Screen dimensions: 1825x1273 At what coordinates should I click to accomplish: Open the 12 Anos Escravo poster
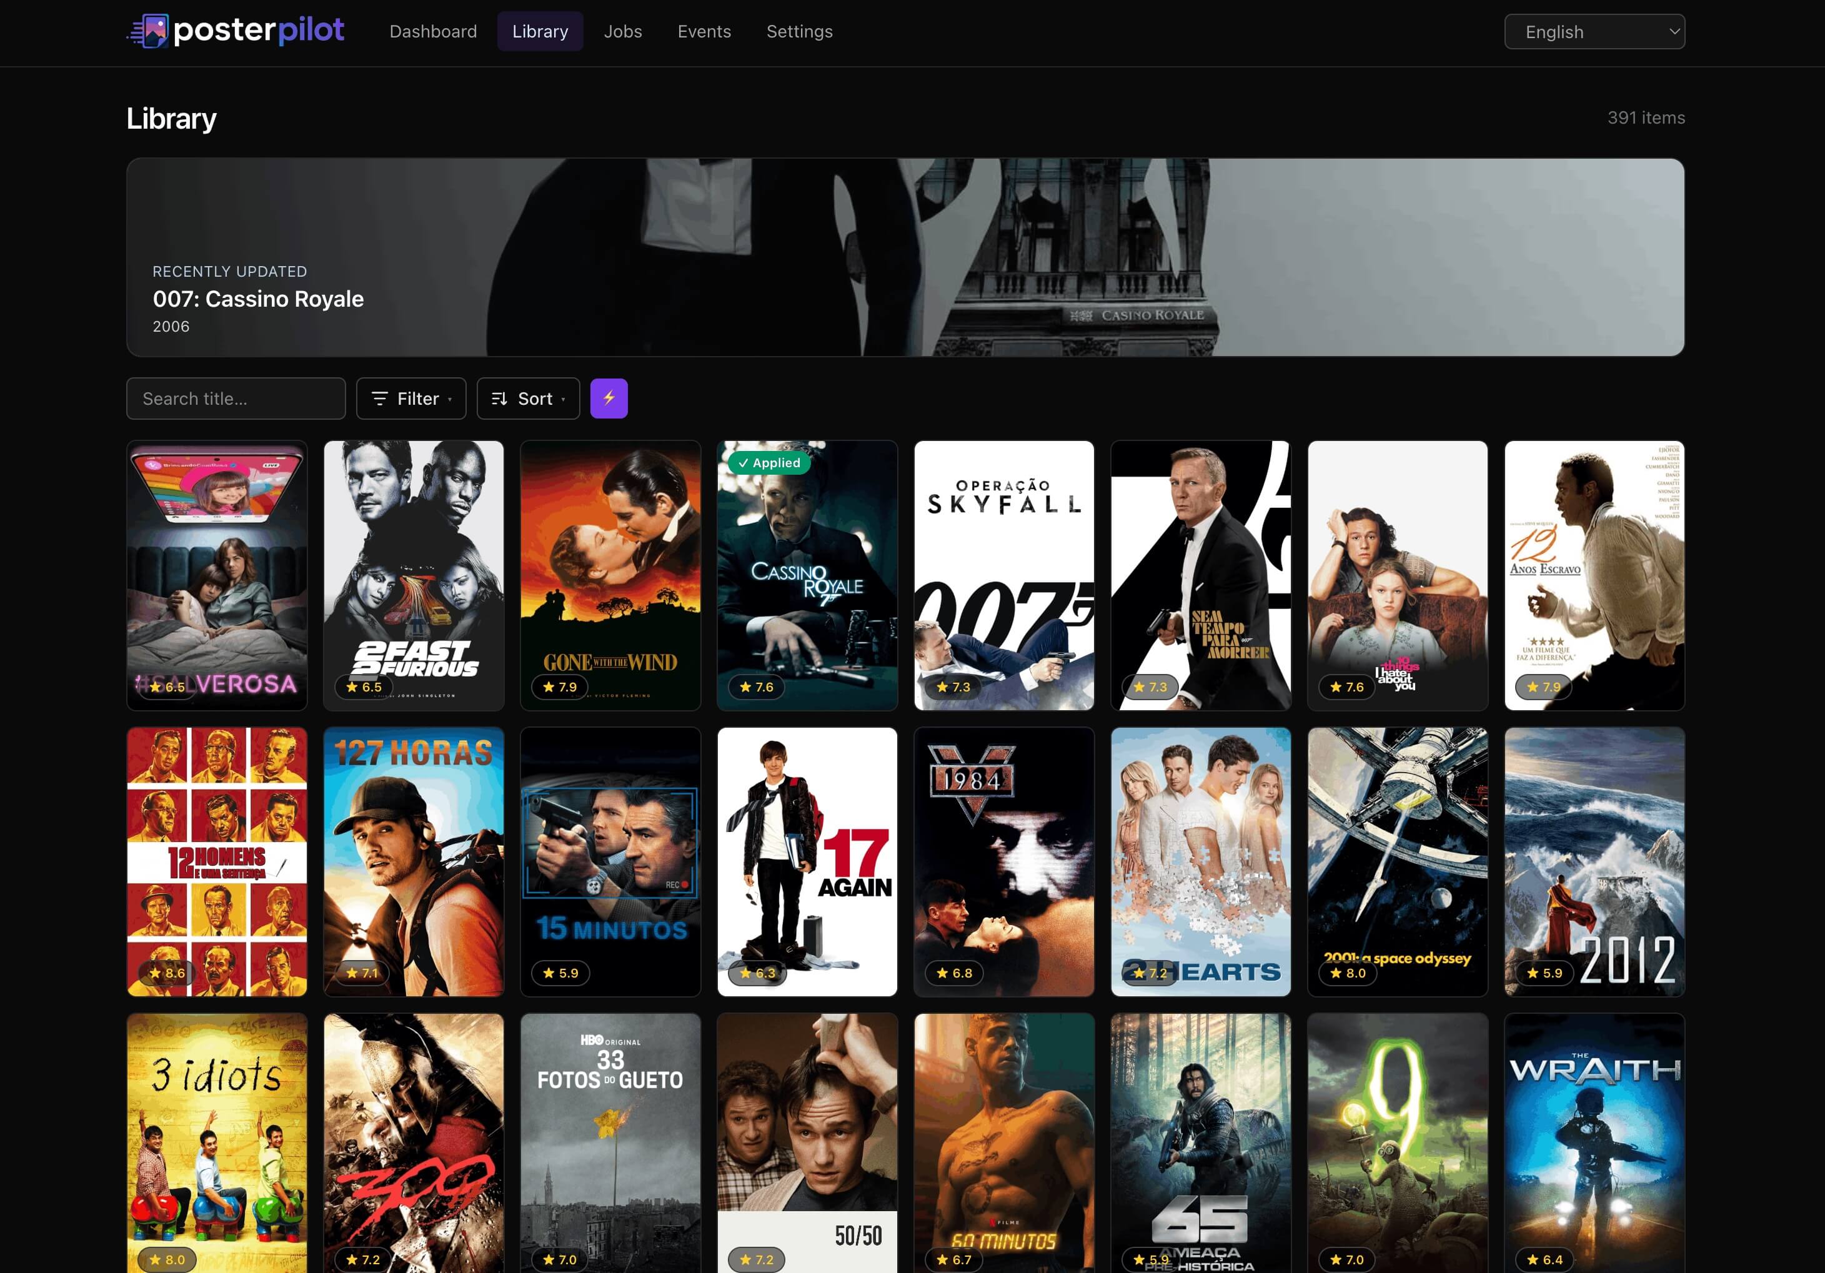1594,575
